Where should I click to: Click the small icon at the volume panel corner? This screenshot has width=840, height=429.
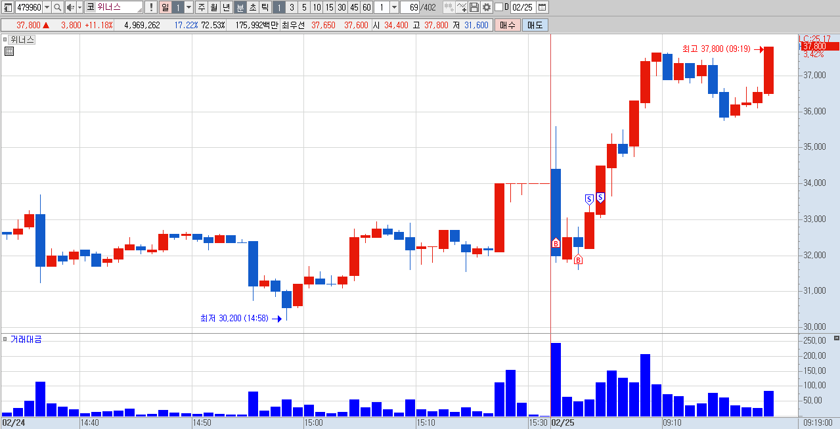[x=836, y=337]
